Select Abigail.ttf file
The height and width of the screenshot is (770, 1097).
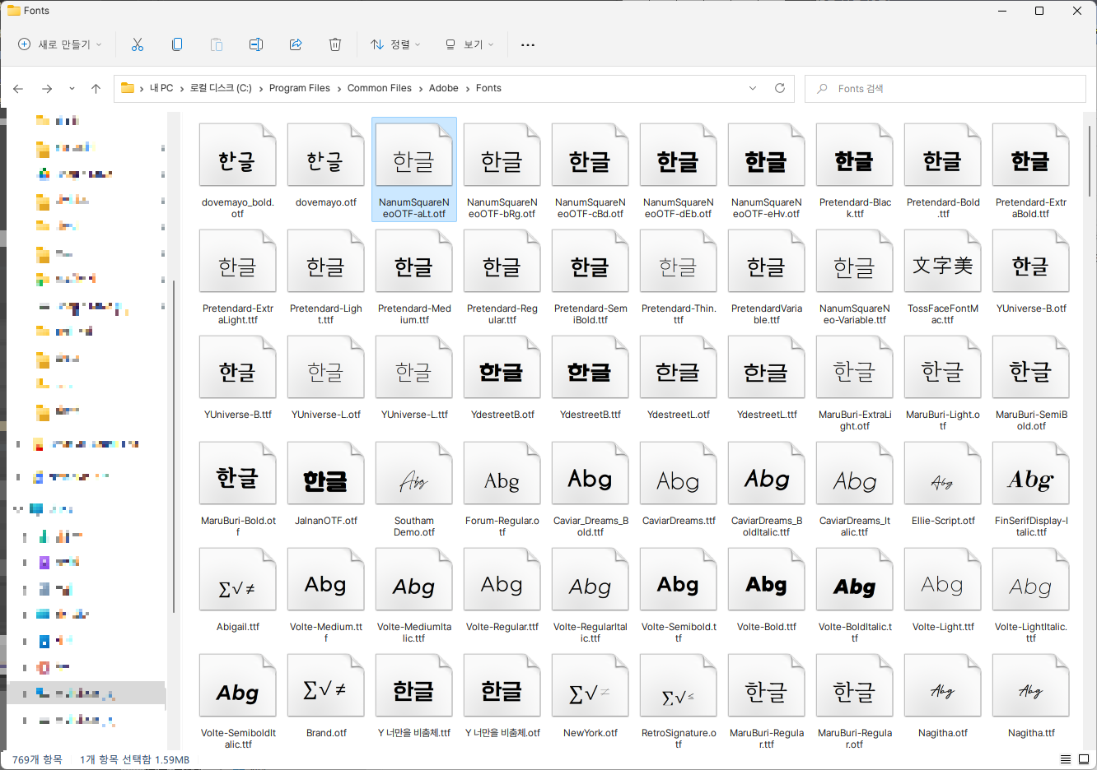coord(237,588)
